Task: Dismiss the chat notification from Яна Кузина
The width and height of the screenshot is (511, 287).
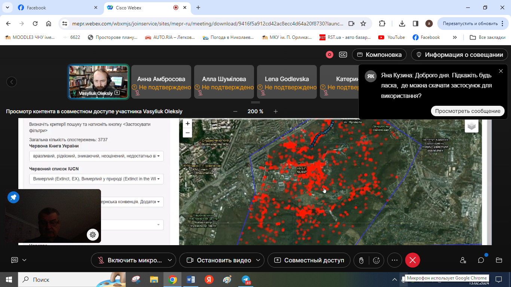Action: pyautogui.click(x=501, y=71)
